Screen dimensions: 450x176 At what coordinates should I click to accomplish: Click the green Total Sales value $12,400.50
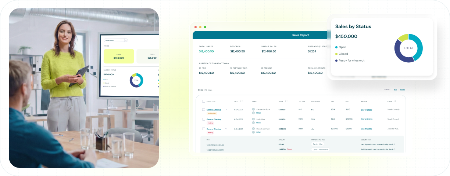coord(206,51)
